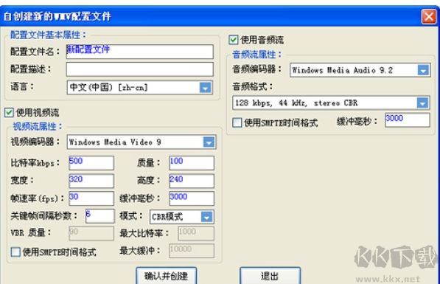Click the 高度 field
The width and height of the screenshot is (440, 284).
point(192,181)
